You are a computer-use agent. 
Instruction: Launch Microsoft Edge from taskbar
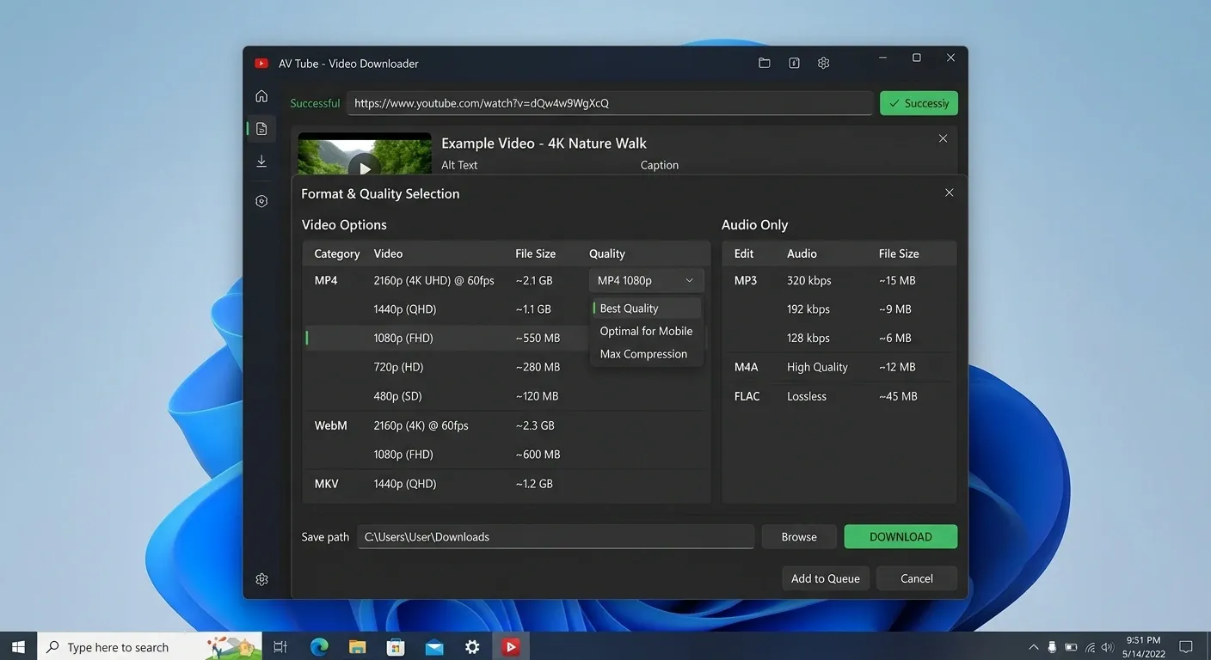[319, 647]
